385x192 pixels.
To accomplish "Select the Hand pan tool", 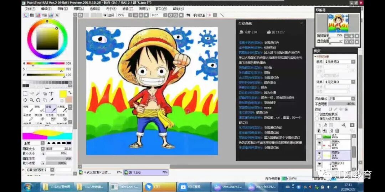I will (x=45, y=100).
